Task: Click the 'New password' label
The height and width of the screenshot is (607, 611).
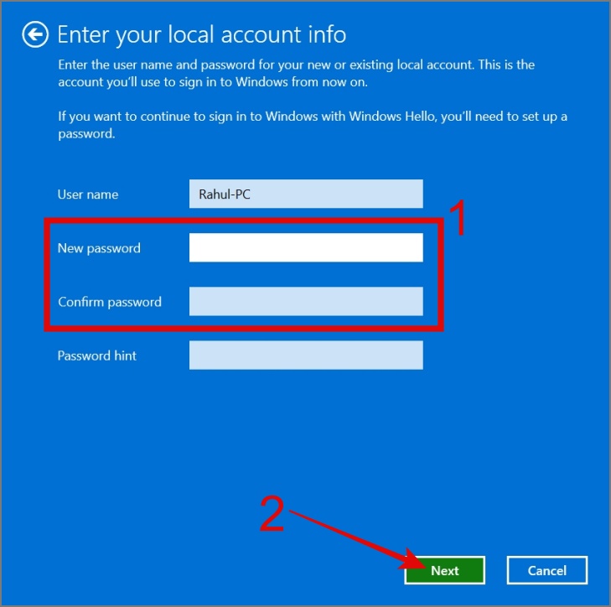Action: pos(99,248)
